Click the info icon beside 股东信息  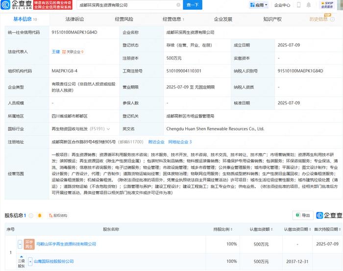pos(31,216)
